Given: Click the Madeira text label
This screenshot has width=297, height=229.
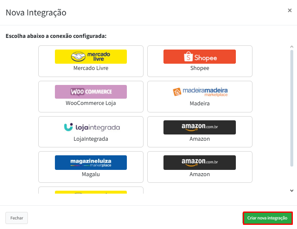Looking at the screenshot, I should click(x=200, y=103).
